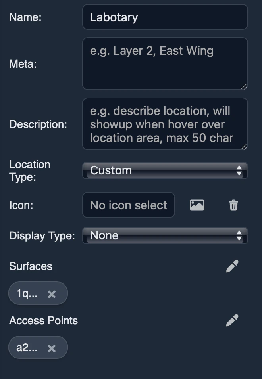
Task: Click the Name field containing Labotary
Action: point(165,17)
